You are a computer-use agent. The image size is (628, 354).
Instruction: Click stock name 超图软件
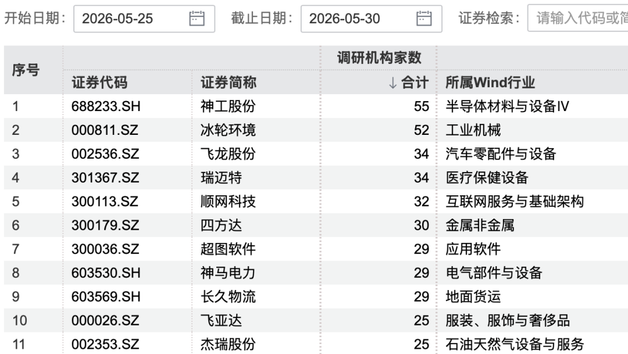click(228, 249)
